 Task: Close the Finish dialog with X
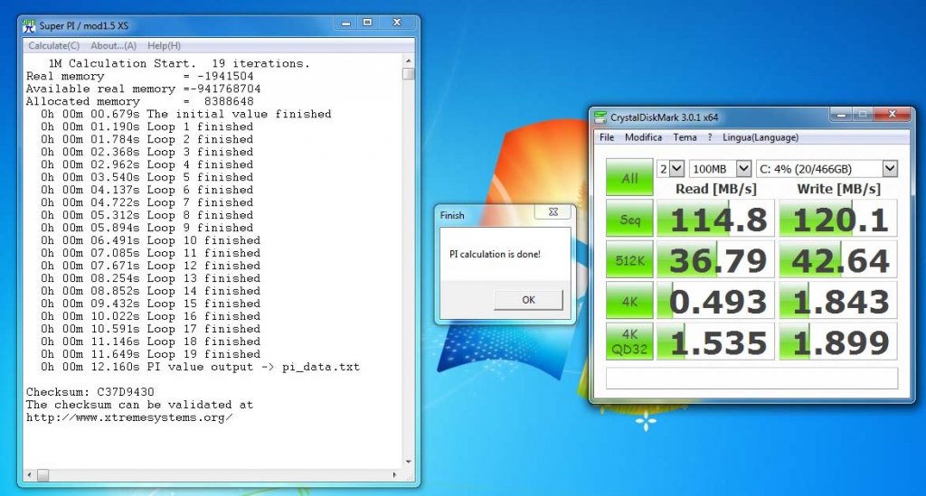click(553, 211)
